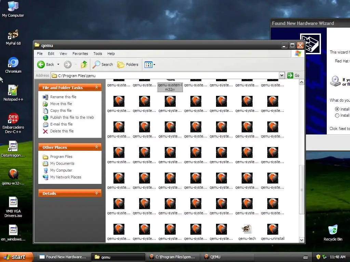The height and width of the screenshot is (262, 350).
Task: Expand the Details panel
Action: [x=96, y=193]
